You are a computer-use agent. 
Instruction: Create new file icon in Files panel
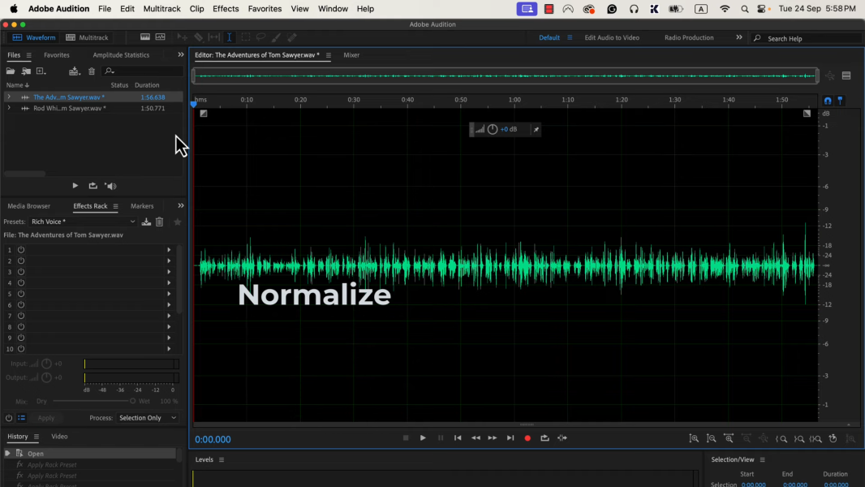click(x=41, y=71)
